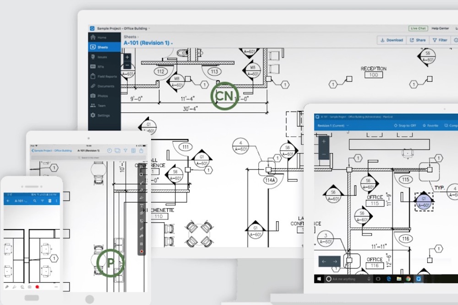Image resolution: width=458 pixels, height=305 pixels.
Task: Tap the filter funnel icon in the iPad top bar
Action: point(125,150)
